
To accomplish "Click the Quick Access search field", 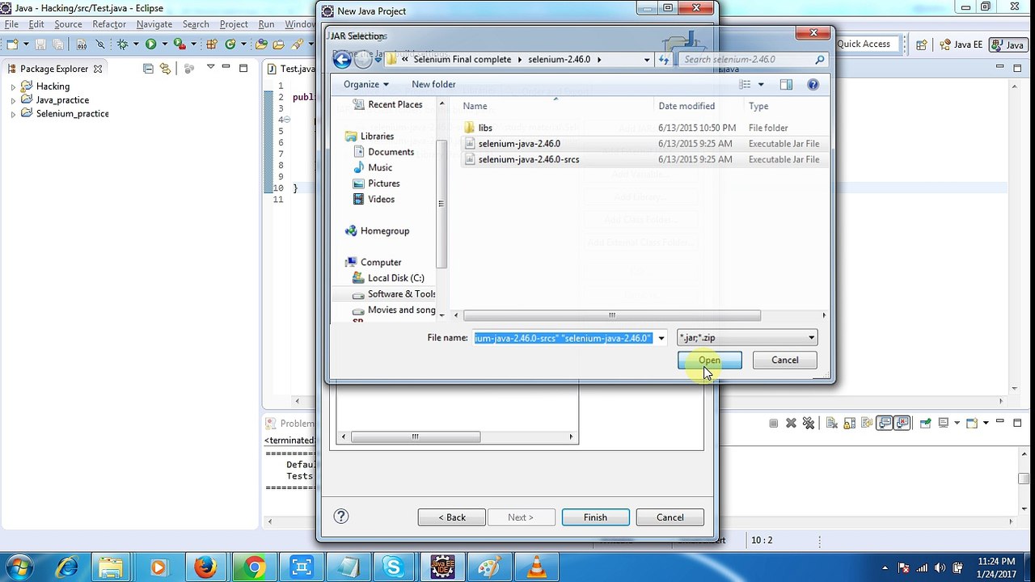I will click(868, 44).
